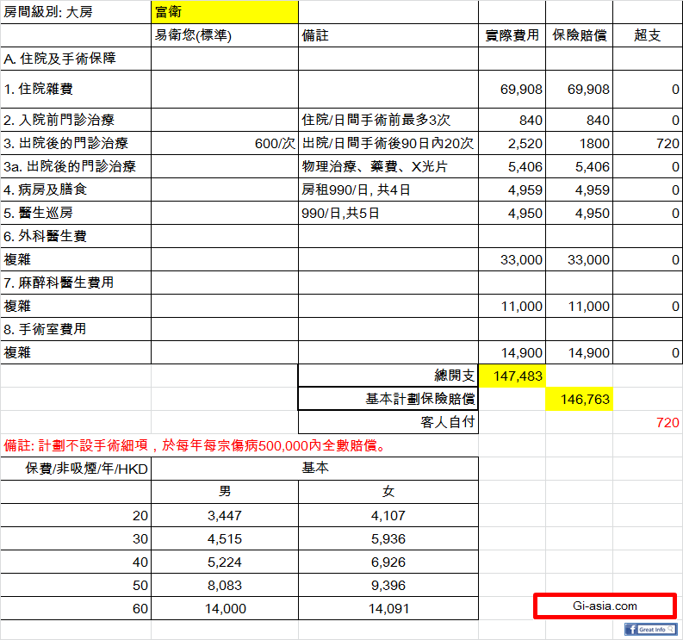683x640 pixels.
Task: Click the 600/次 limit cell
Action: pyautogui.click(x=225, y=143)
